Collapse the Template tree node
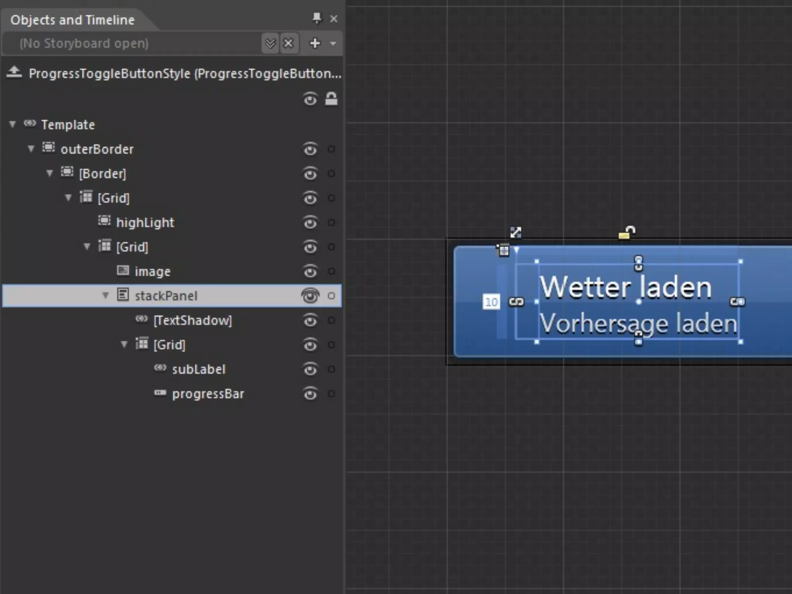The width and height of the screenshot is (792, 594). click(12, 125)
